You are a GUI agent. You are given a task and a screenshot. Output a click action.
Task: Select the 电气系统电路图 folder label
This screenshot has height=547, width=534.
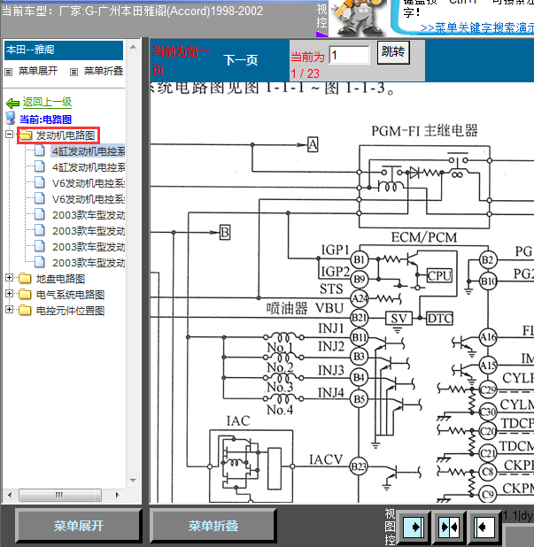[x=70, y=295]
